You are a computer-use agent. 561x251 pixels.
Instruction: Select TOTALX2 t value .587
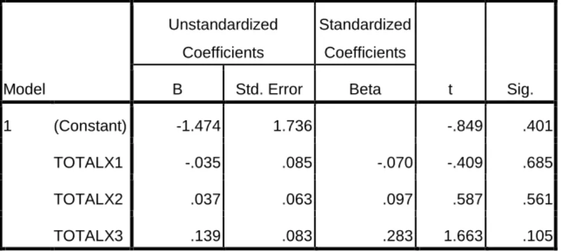click(x=468, y=199)
